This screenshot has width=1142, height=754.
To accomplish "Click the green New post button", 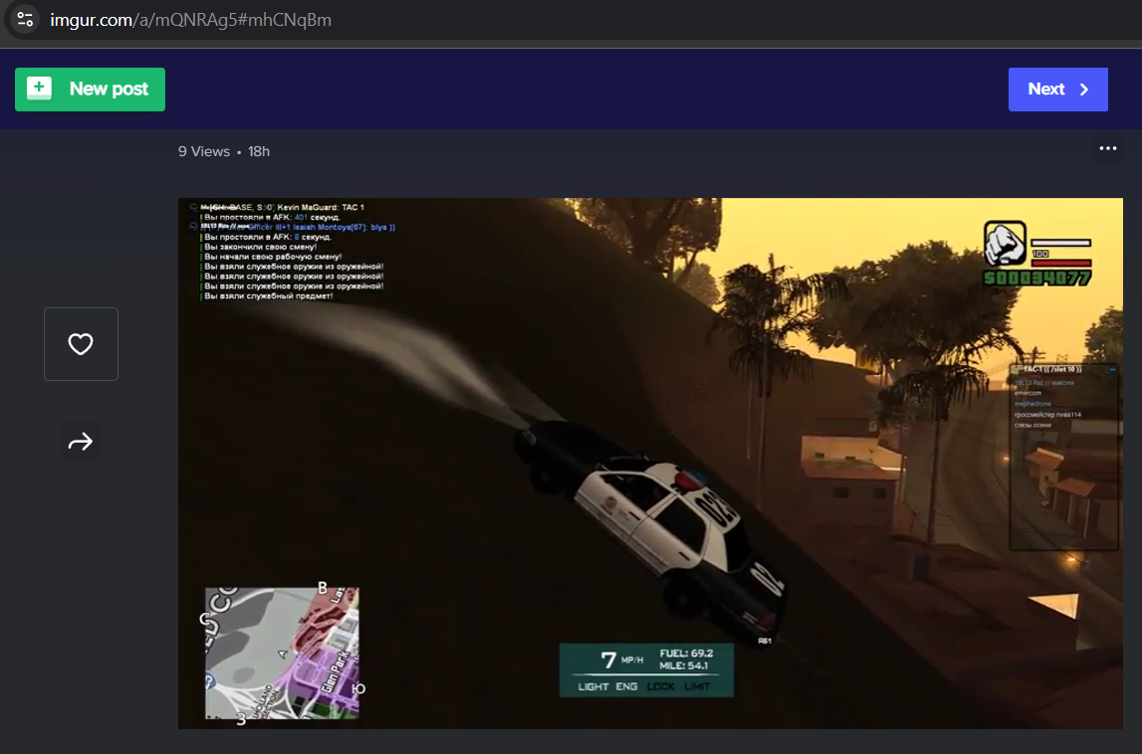I will click(x=90, y=90).
